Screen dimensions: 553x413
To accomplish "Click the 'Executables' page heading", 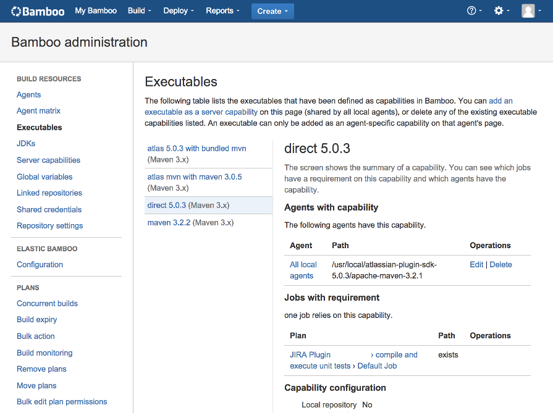I will click(x=181, y=81).
